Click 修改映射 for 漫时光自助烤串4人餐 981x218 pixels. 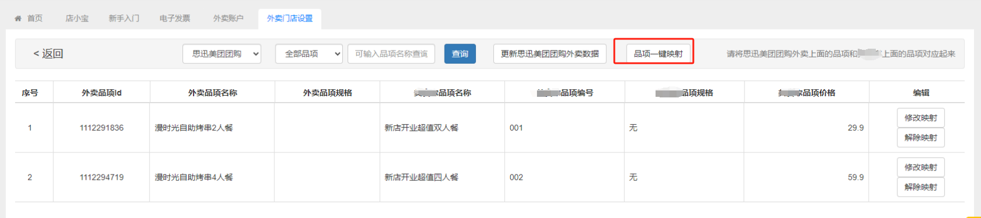coord(921,167)
